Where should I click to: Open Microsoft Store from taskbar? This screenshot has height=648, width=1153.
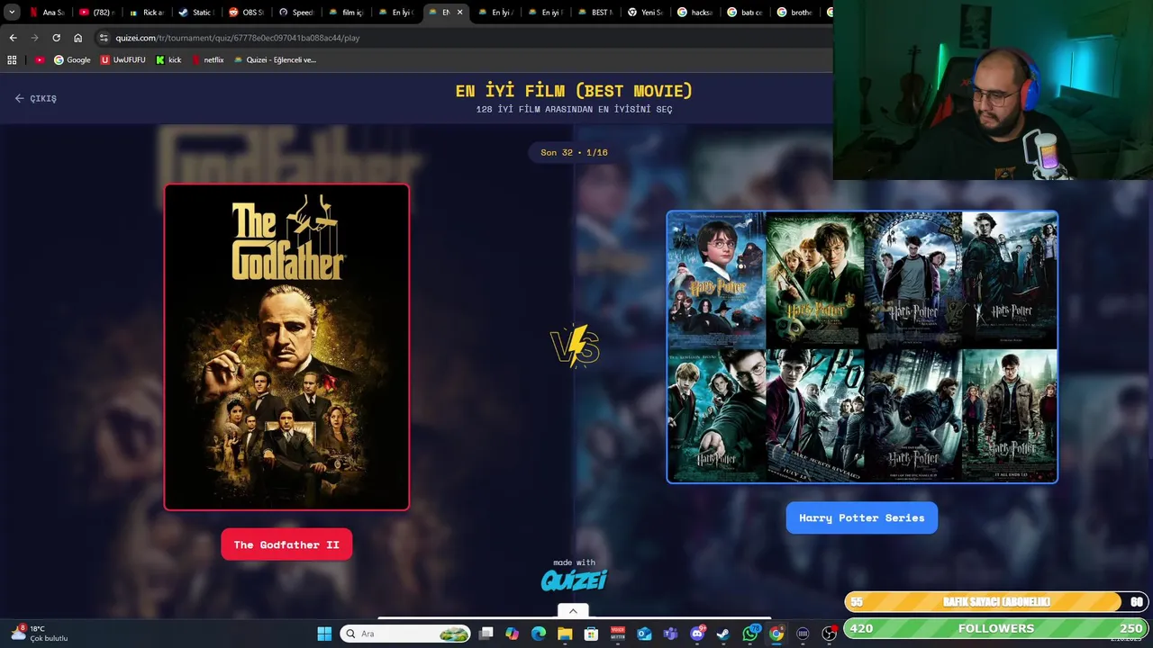591,634
